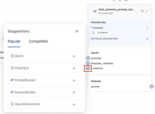Click the PromptBuilder node type icon

pyautogui.click(x=95, y=11)
